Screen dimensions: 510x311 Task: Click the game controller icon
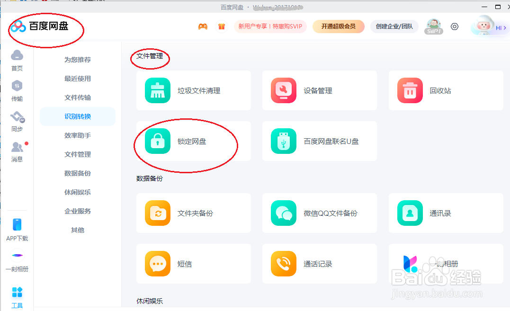pos(203,27)
